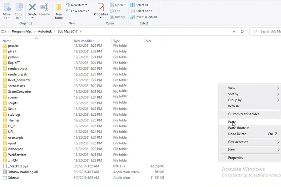
Task: Click the Delete X icon
Action: coord(32,7)
